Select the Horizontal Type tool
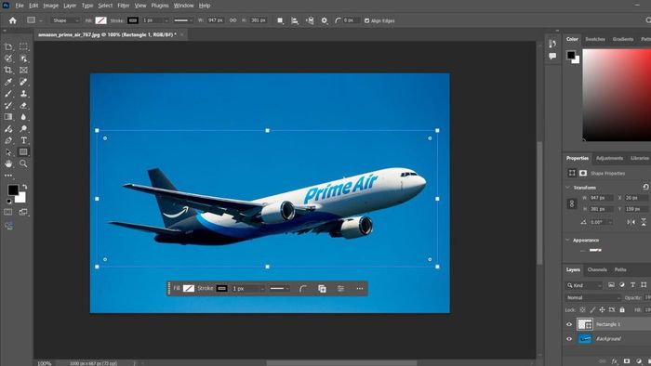Image resolution: width=651 pixels, height=366 pixels. (23, 140)
